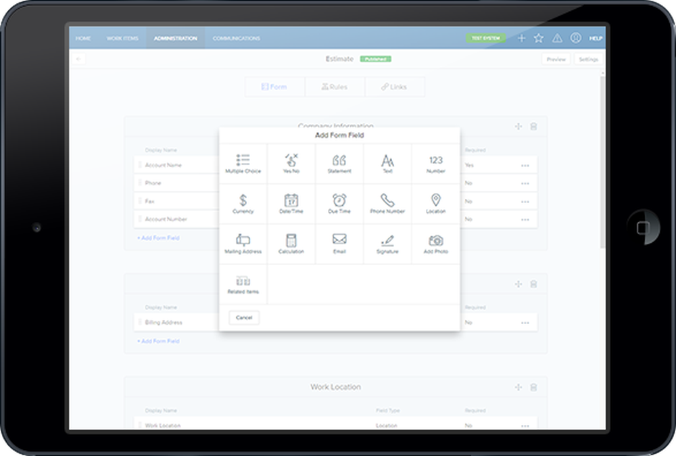Screen dimensions: 676x456
Task: Click move icon of Work Location section
Action: tap(518, 388)
